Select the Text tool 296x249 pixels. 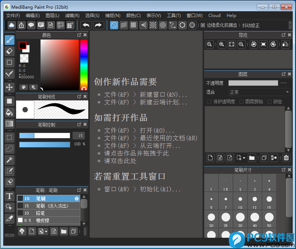pos(9,196)
